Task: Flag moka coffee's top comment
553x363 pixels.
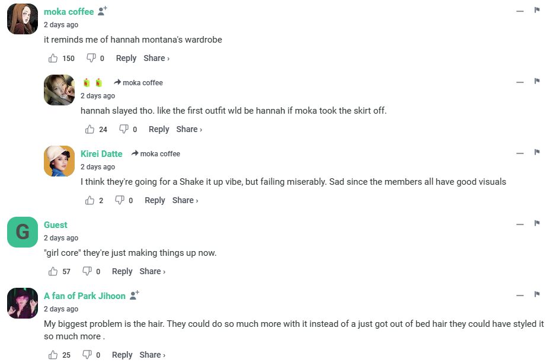Action: (537, 10)
